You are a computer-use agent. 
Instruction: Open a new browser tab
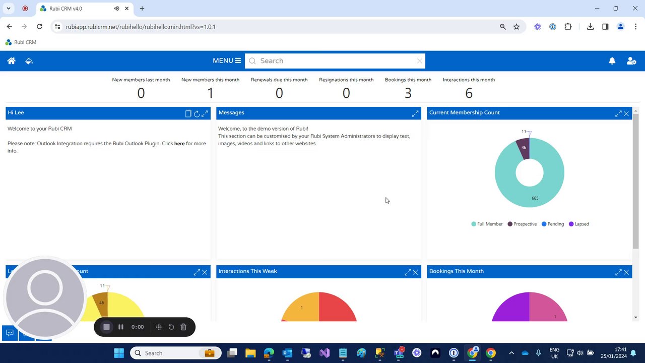point(142,9)
